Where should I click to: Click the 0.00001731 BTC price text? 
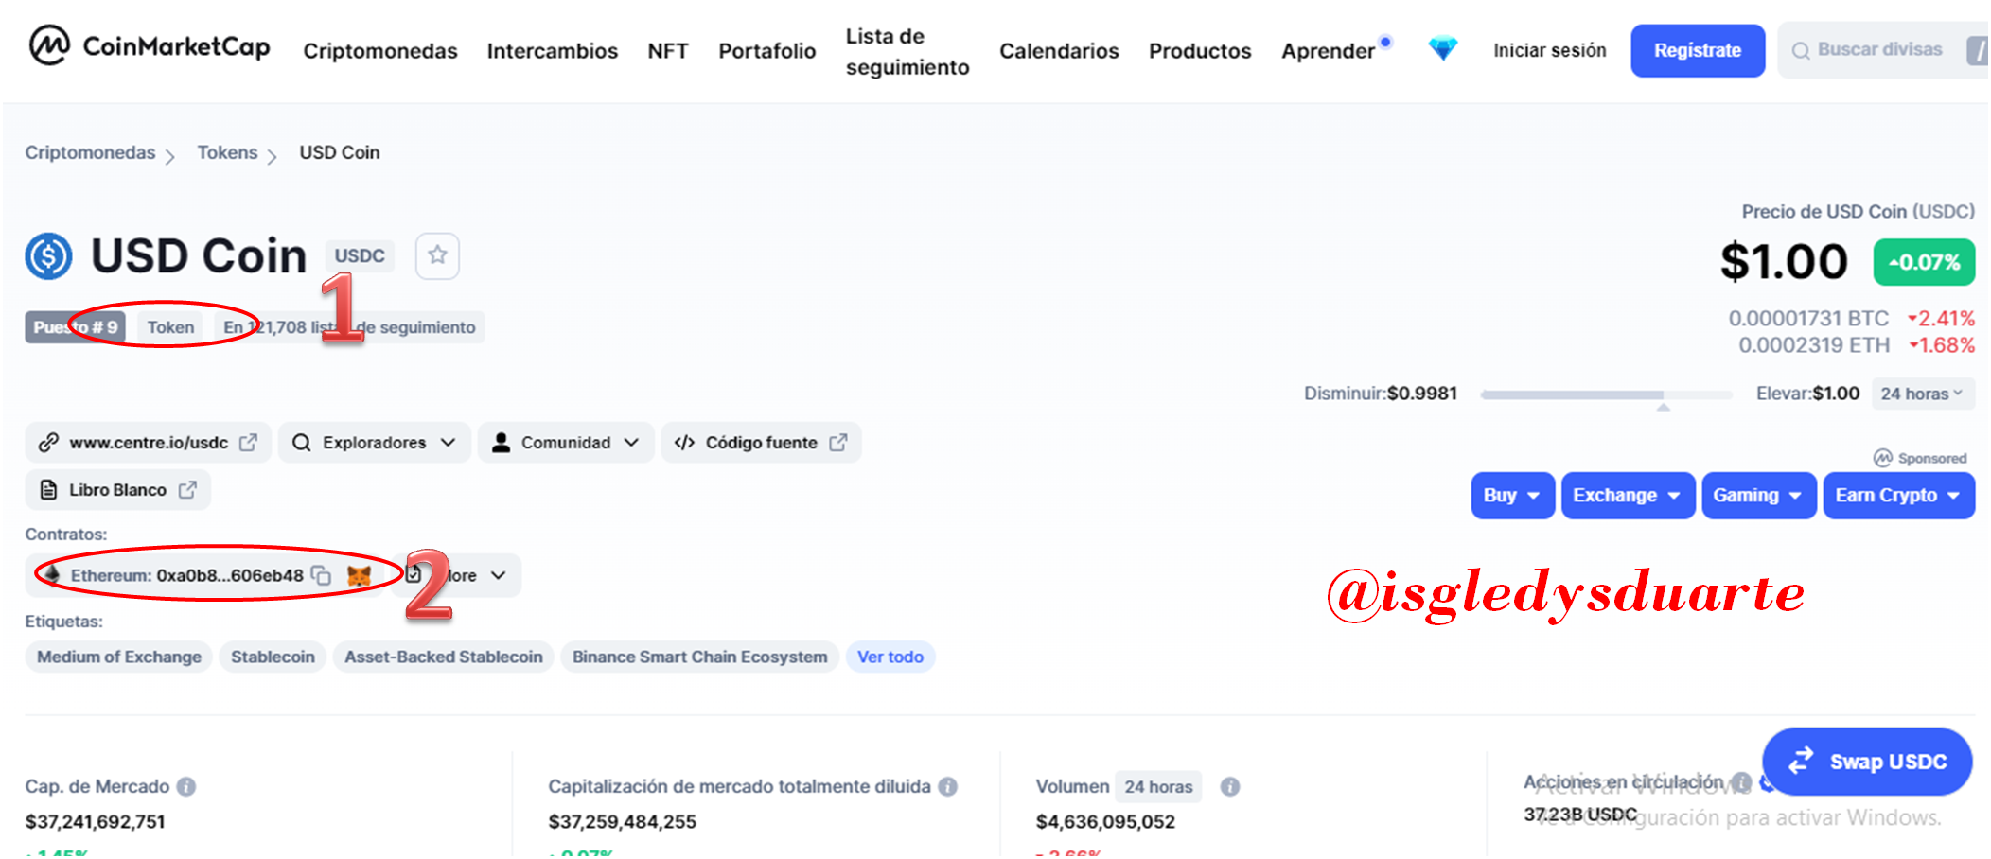[1808, 319]
